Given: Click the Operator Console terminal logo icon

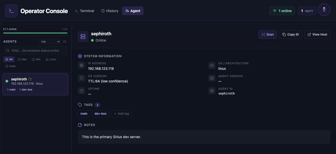Looking at the screenshot, I should 11,11.
